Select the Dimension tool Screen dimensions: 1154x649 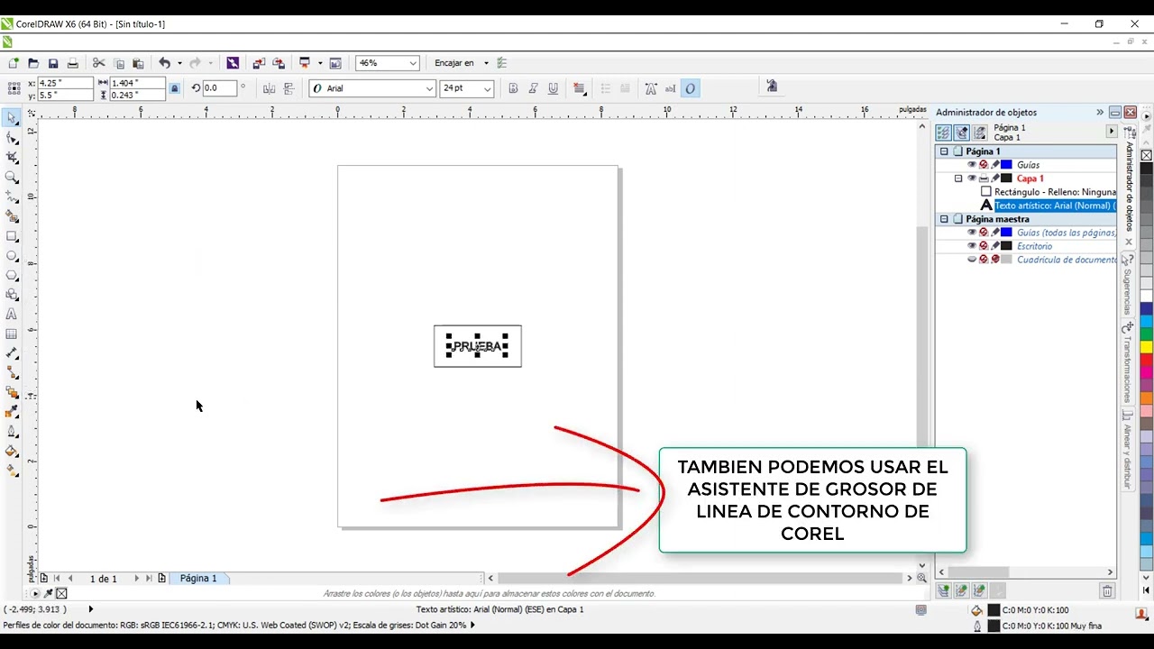click(x=12, y=354)
